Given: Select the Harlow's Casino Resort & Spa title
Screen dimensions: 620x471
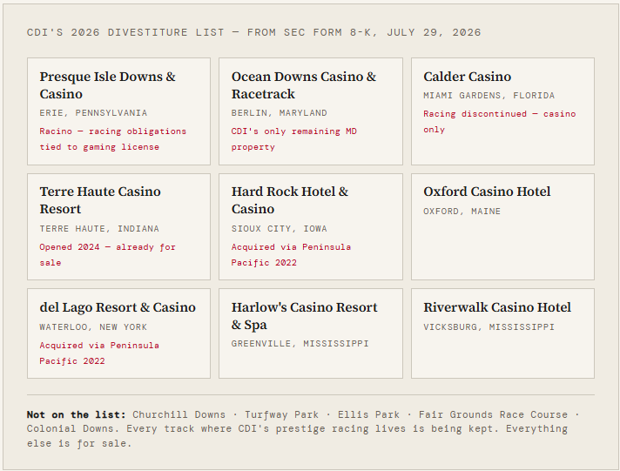Looking at the screenshot, I should [x=305, y=316].
